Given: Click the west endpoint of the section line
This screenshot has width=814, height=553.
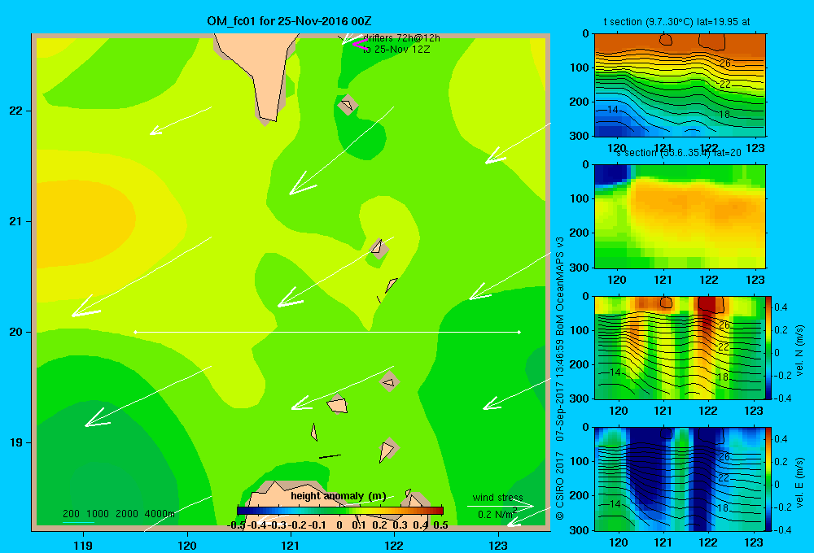Looking at the screenshot, I should (x=135, y=332).
